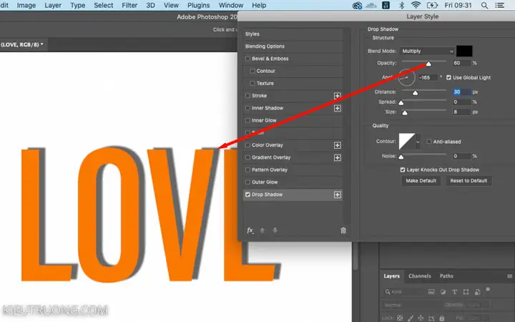The width and height of the screenshot is (515, 322).
Task: Toggle the layer filtering switch dot
Action: 488,290
